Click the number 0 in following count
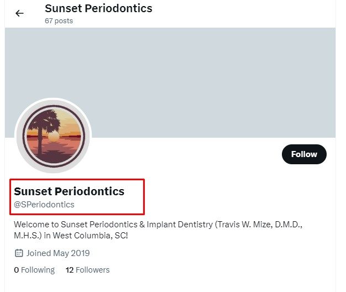This screenshot has height=292, width=346. pyautogui.click(x=16, y=270)
